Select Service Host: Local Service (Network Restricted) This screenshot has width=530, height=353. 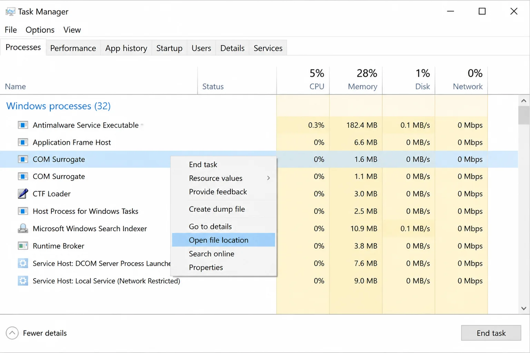point(106,281)
